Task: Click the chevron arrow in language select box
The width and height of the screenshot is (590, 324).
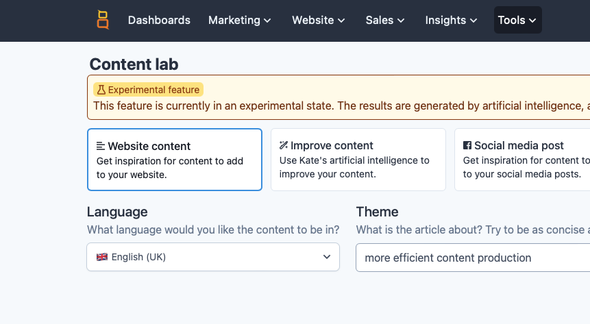Action: [327, 257]
